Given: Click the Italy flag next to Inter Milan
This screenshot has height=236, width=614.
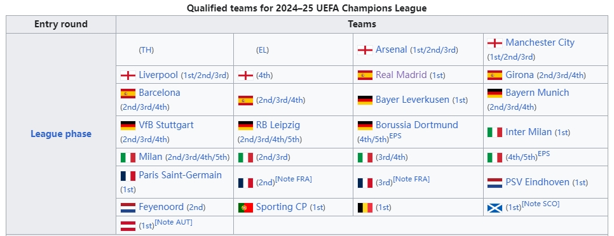Looking at the screenshot, I should pos(495,133).
